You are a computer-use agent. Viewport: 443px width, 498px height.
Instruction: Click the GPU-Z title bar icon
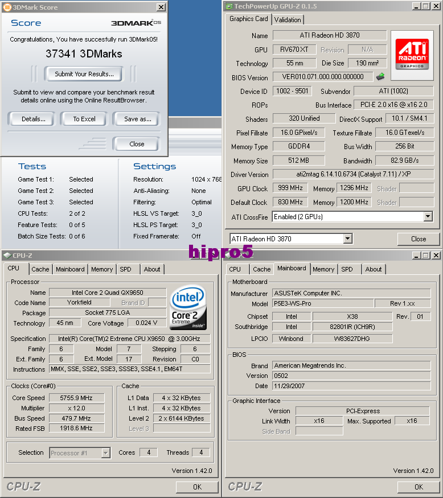pyautogui.click(x=229, y=6)
